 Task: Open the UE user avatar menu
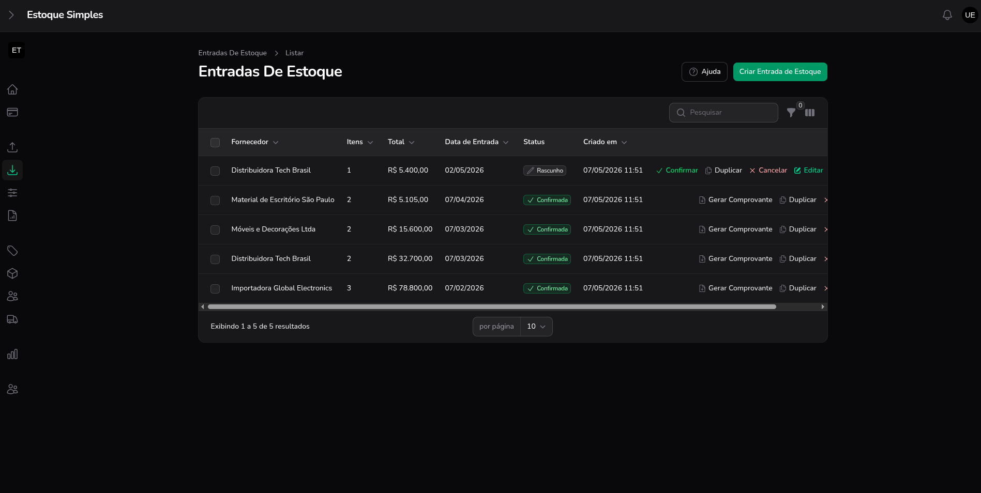pos(970,15)
